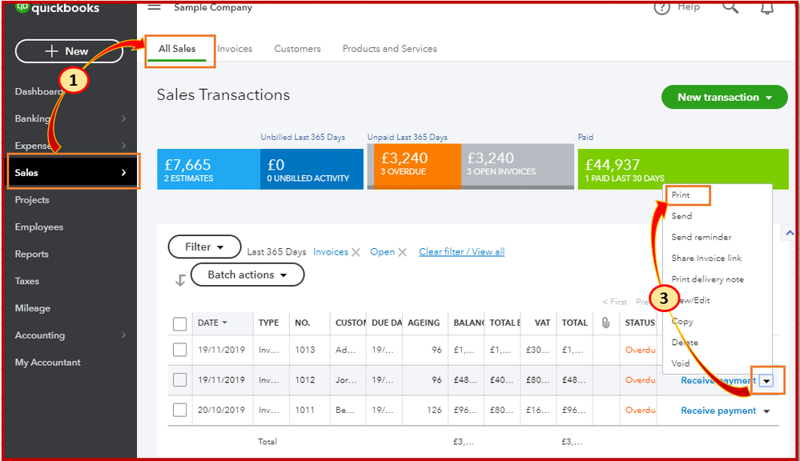The image size is (800, 461).
Task: Click the AGEING column header
Action: coord(424,323)
